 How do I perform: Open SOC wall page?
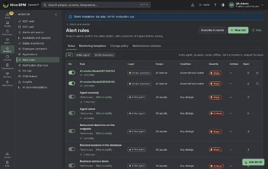pyautogui.click(x=38, y=27)
